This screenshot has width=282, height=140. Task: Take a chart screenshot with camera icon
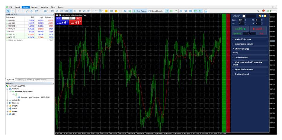[206, 11]
